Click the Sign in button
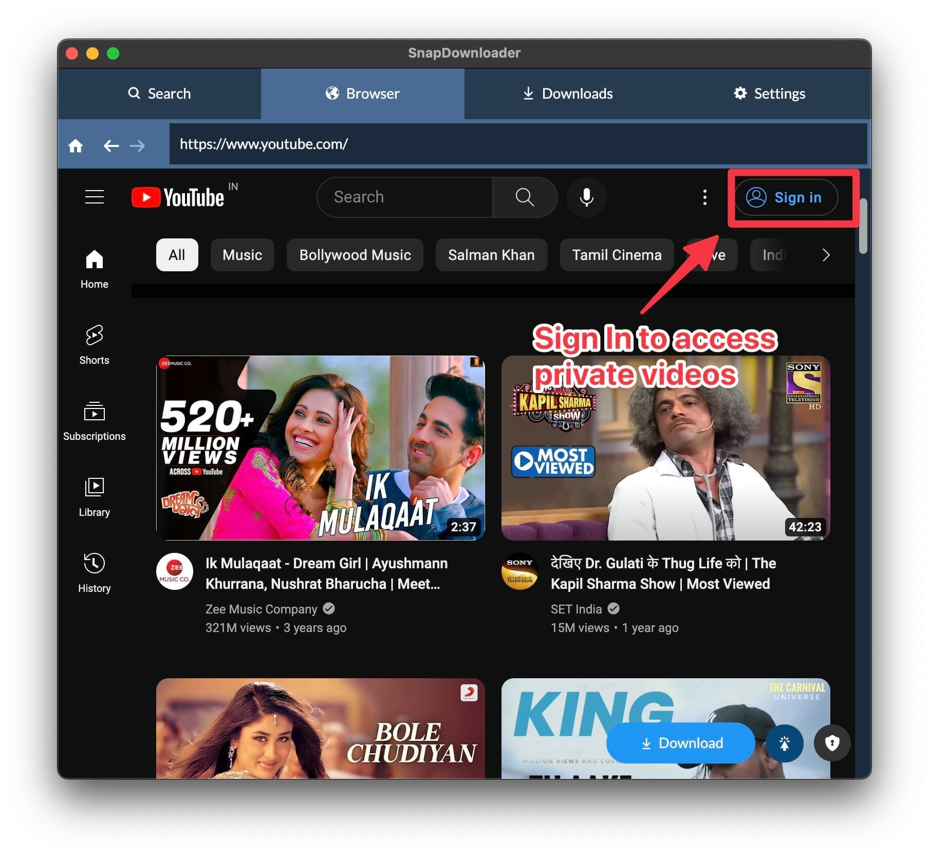The height and width of the screenshot is (855, 929). tap(786, 197)
